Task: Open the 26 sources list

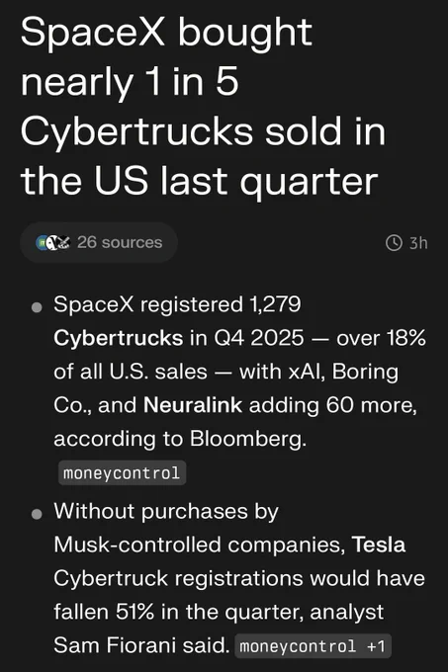Action: pyautogui.click(x=99, y=242)
